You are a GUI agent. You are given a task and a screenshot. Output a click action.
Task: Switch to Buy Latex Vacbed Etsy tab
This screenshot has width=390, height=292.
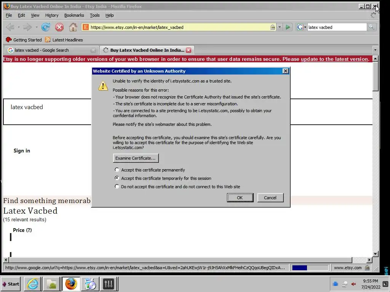(x=147, y=50)
